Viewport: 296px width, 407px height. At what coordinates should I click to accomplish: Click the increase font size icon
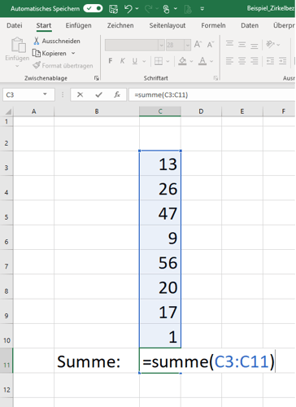click(x=198, y=44)
